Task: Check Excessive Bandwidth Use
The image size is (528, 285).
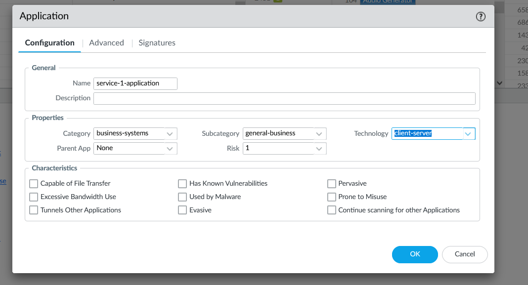Action: (33, 197)
